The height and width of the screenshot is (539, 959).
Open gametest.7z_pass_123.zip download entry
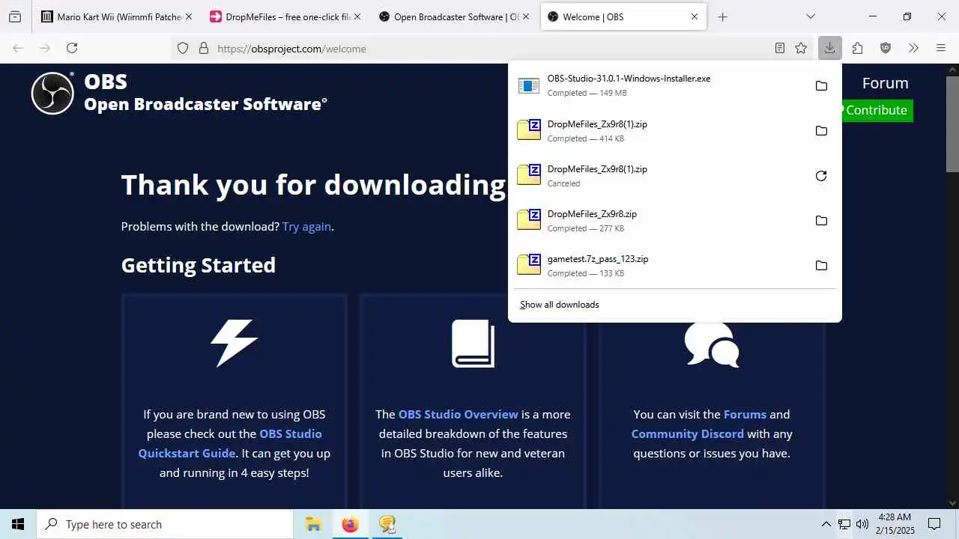point(662,265)
